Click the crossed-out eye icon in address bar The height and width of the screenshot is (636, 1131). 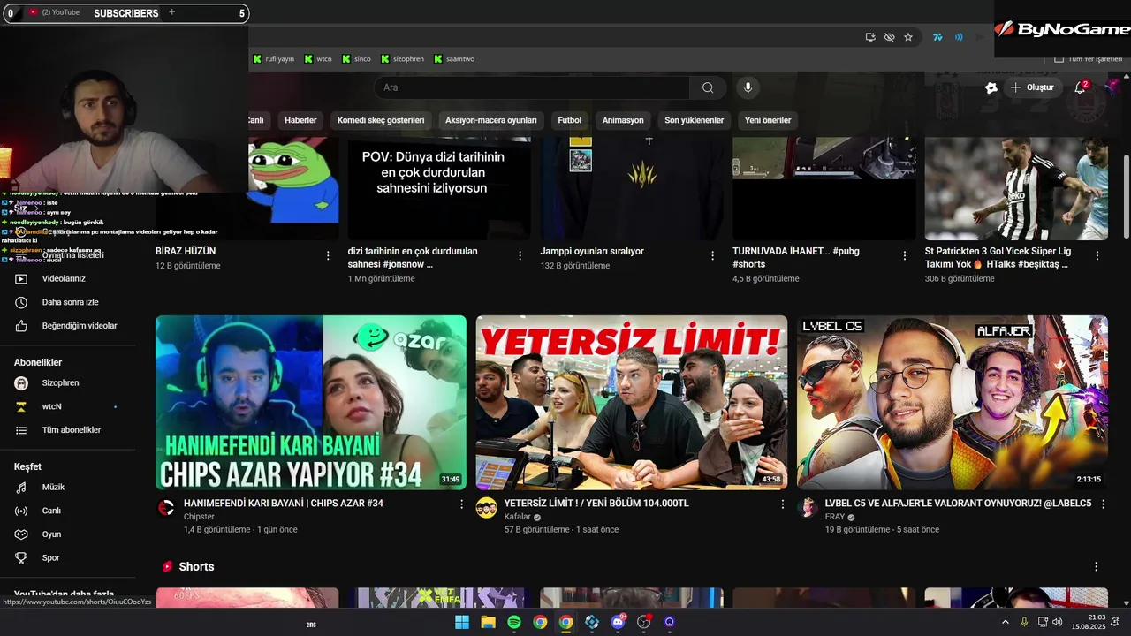[x=890, y=37]
